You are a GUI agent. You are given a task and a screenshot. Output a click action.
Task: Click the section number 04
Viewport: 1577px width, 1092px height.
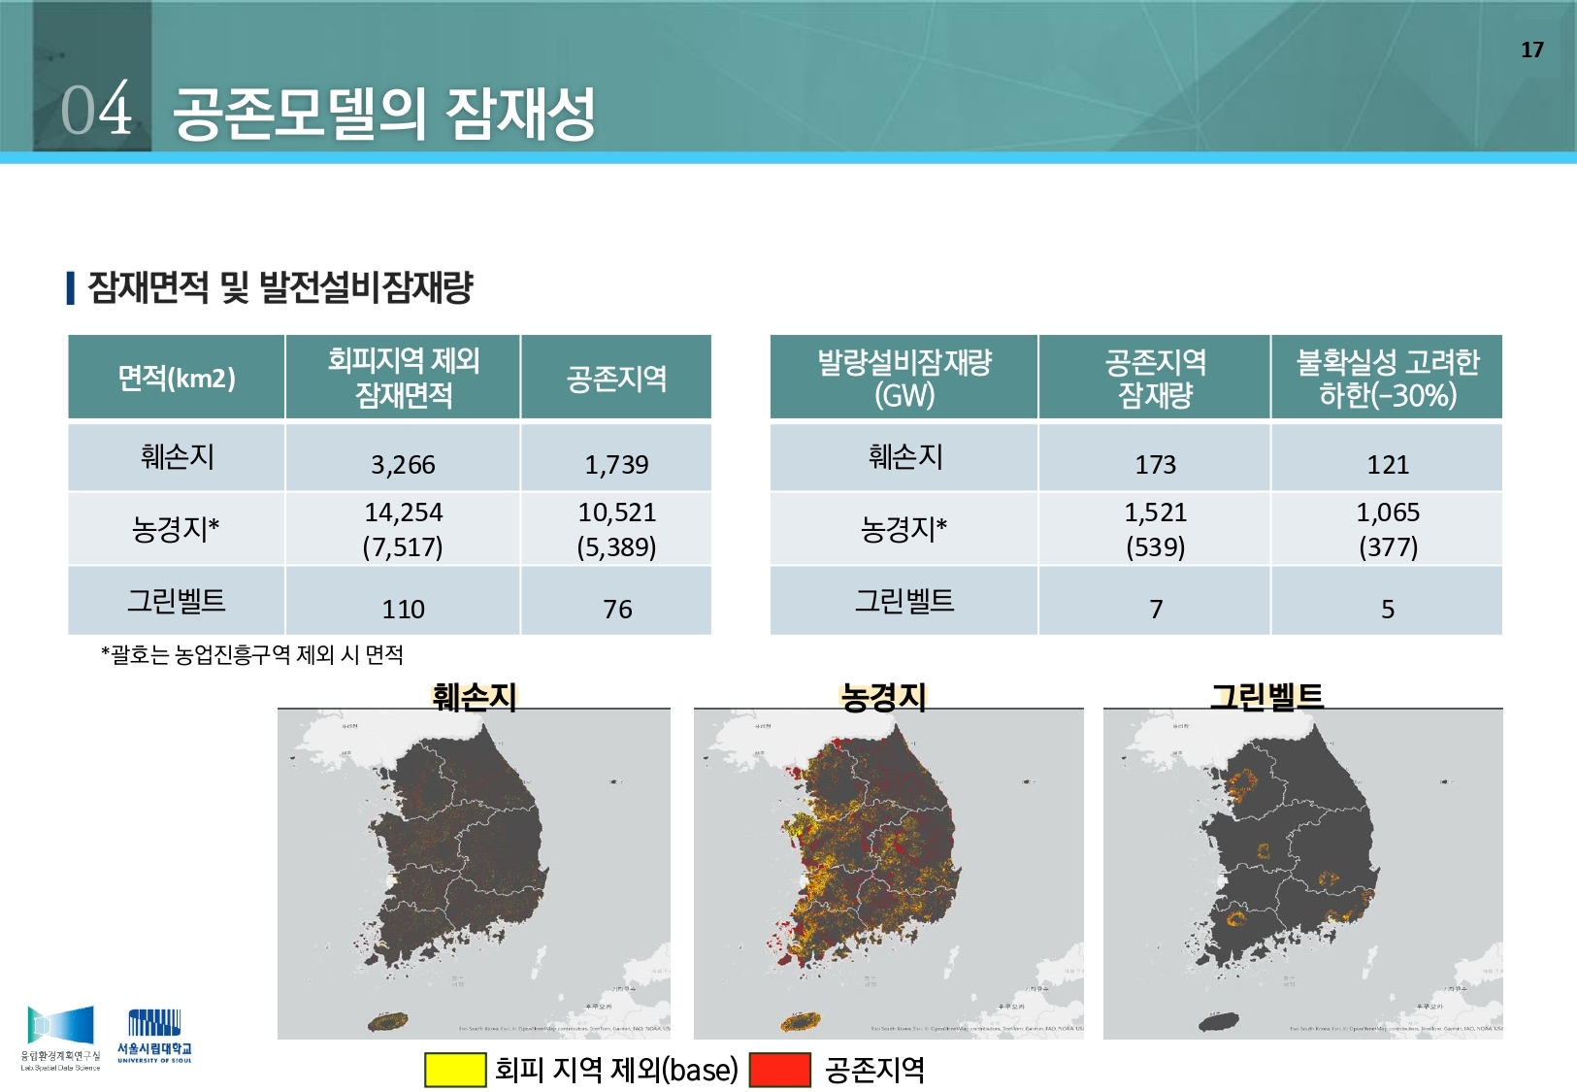[96, 109]
